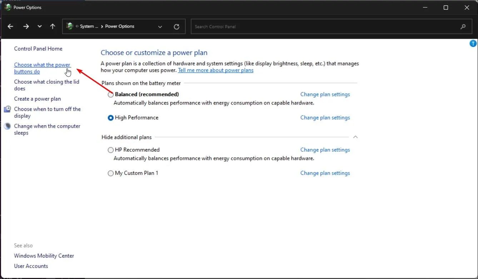The height and width of the screenshot is (279, 478).
Task: Click the search magnifier icon
Action: click(x=463, y=26)
